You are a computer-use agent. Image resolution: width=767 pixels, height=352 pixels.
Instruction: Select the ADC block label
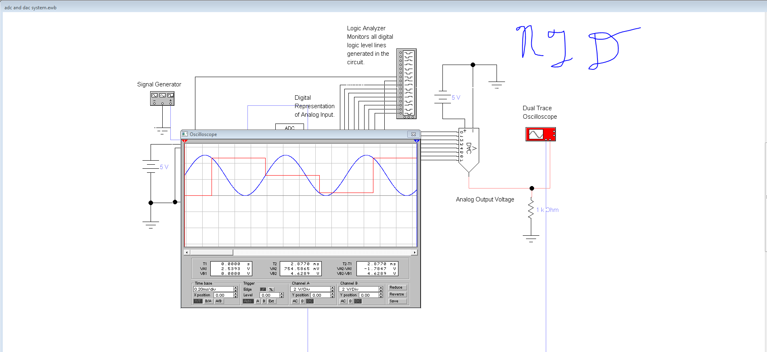click(x=289, y=128)
